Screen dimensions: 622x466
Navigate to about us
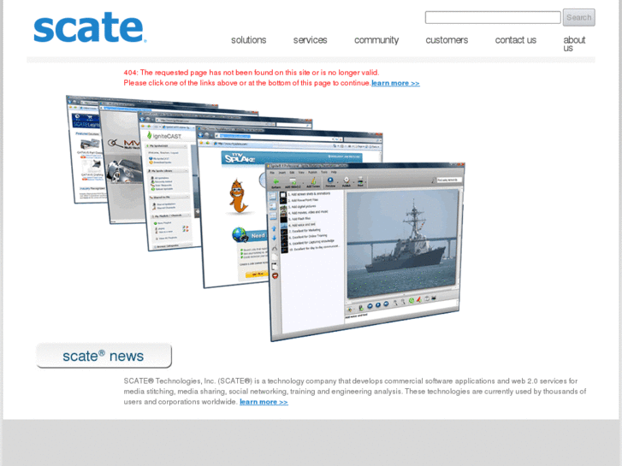tap(574, 44)
